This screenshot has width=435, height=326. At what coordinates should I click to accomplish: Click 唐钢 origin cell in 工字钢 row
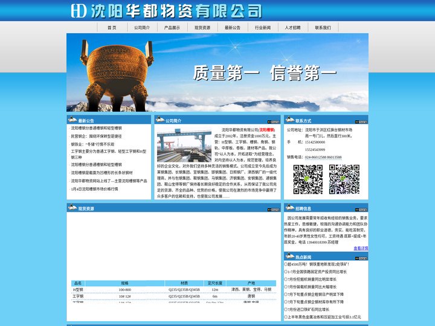click(251, 296)
